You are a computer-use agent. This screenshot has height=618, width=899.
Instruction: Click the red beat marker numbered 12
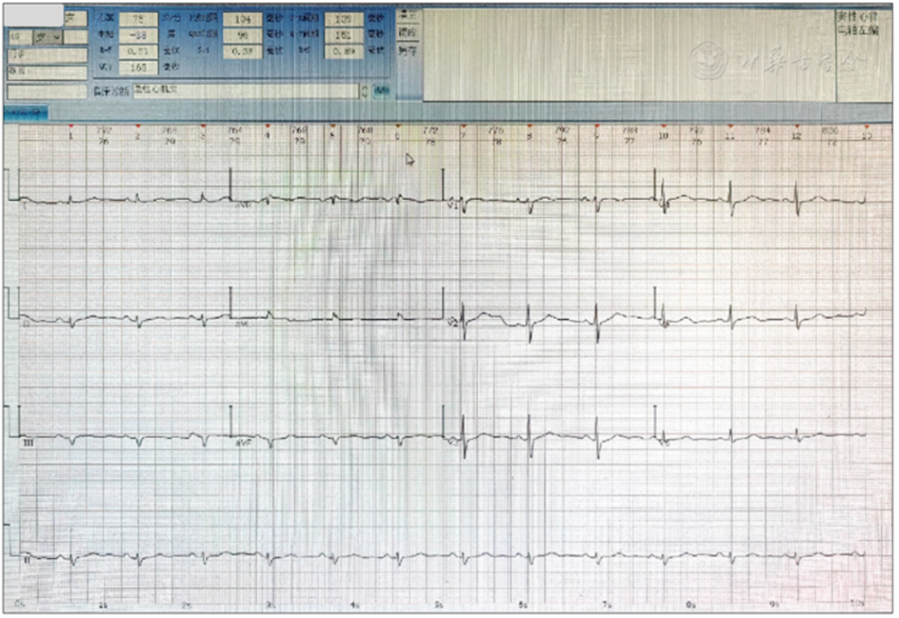796,127
